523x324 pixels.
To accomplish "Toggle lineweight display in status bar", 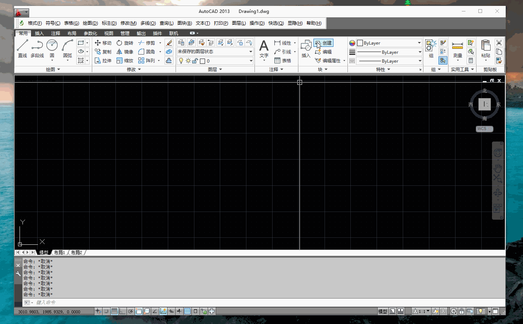I will point(179,311).
